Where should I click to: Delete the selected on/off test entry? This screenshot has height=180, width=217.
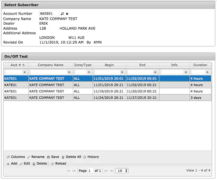40,163
